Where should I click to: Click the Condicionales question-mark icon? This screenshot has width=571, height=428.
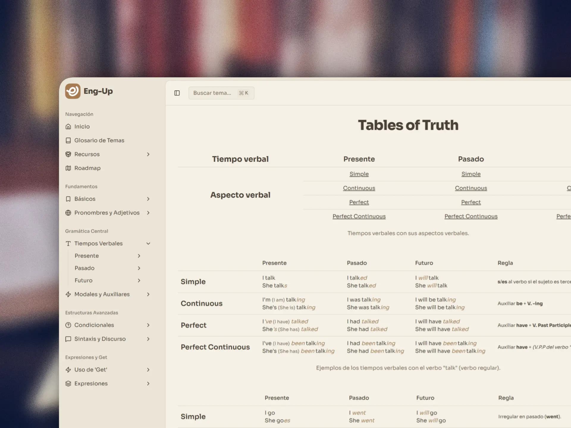pos(68,325)
